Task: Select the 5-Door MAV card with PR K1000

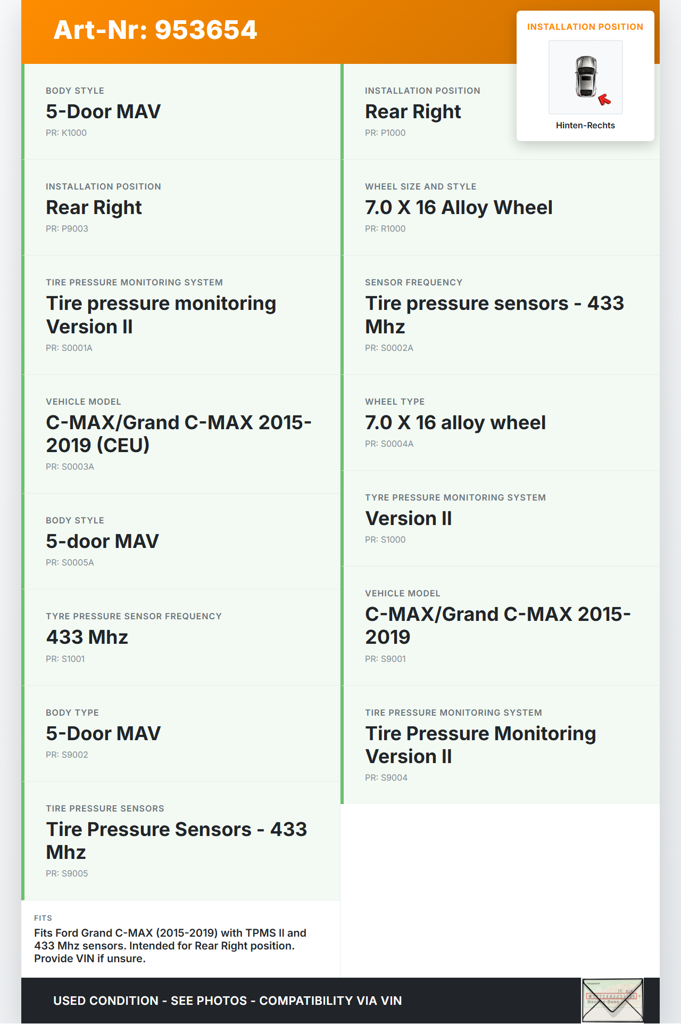Action: [x=181, y=112]
